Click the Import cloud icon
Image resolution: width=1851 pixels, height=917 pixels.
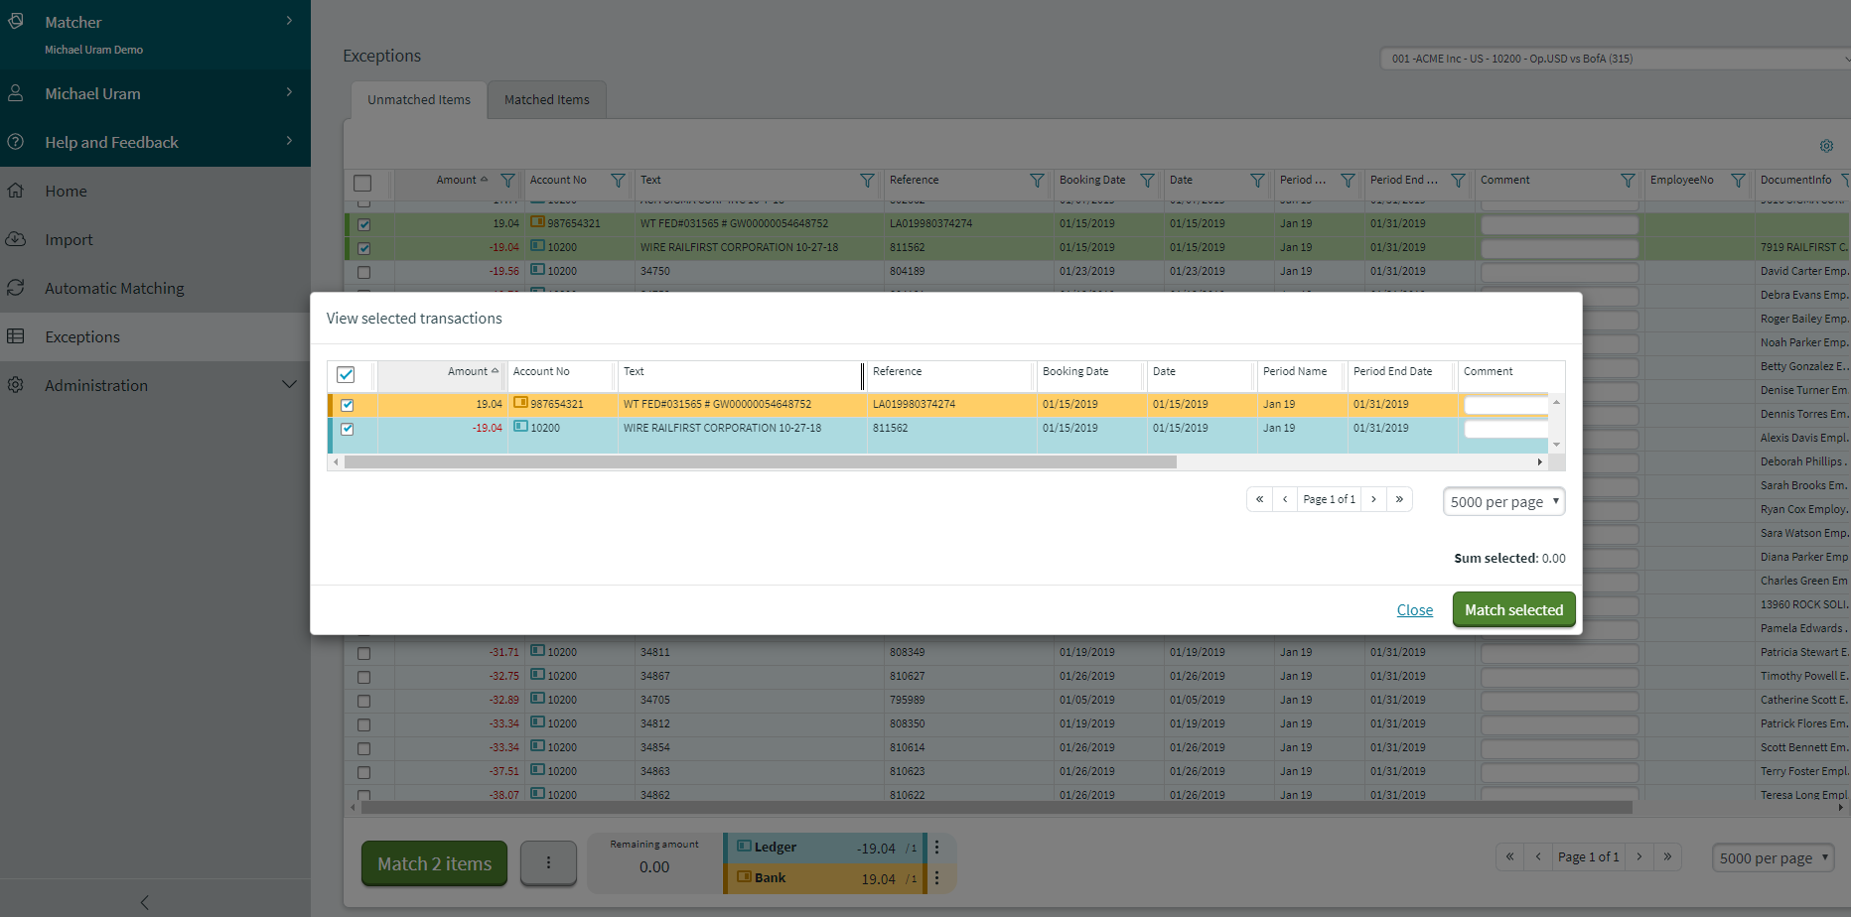point(16,239)
